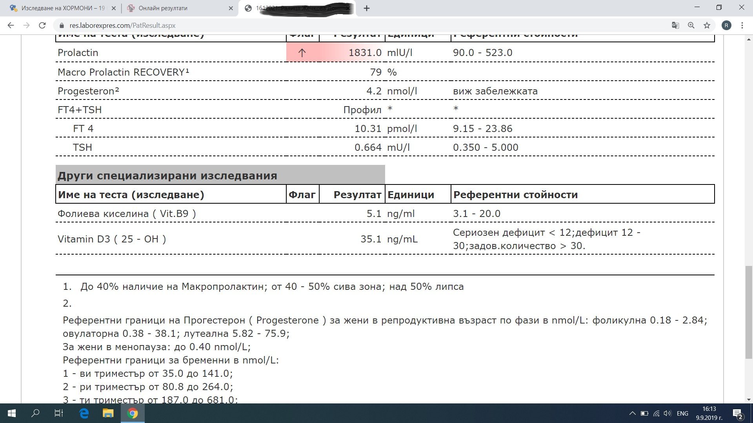
Task: Expand hidden system tray icons chevron
Action: 632,413
